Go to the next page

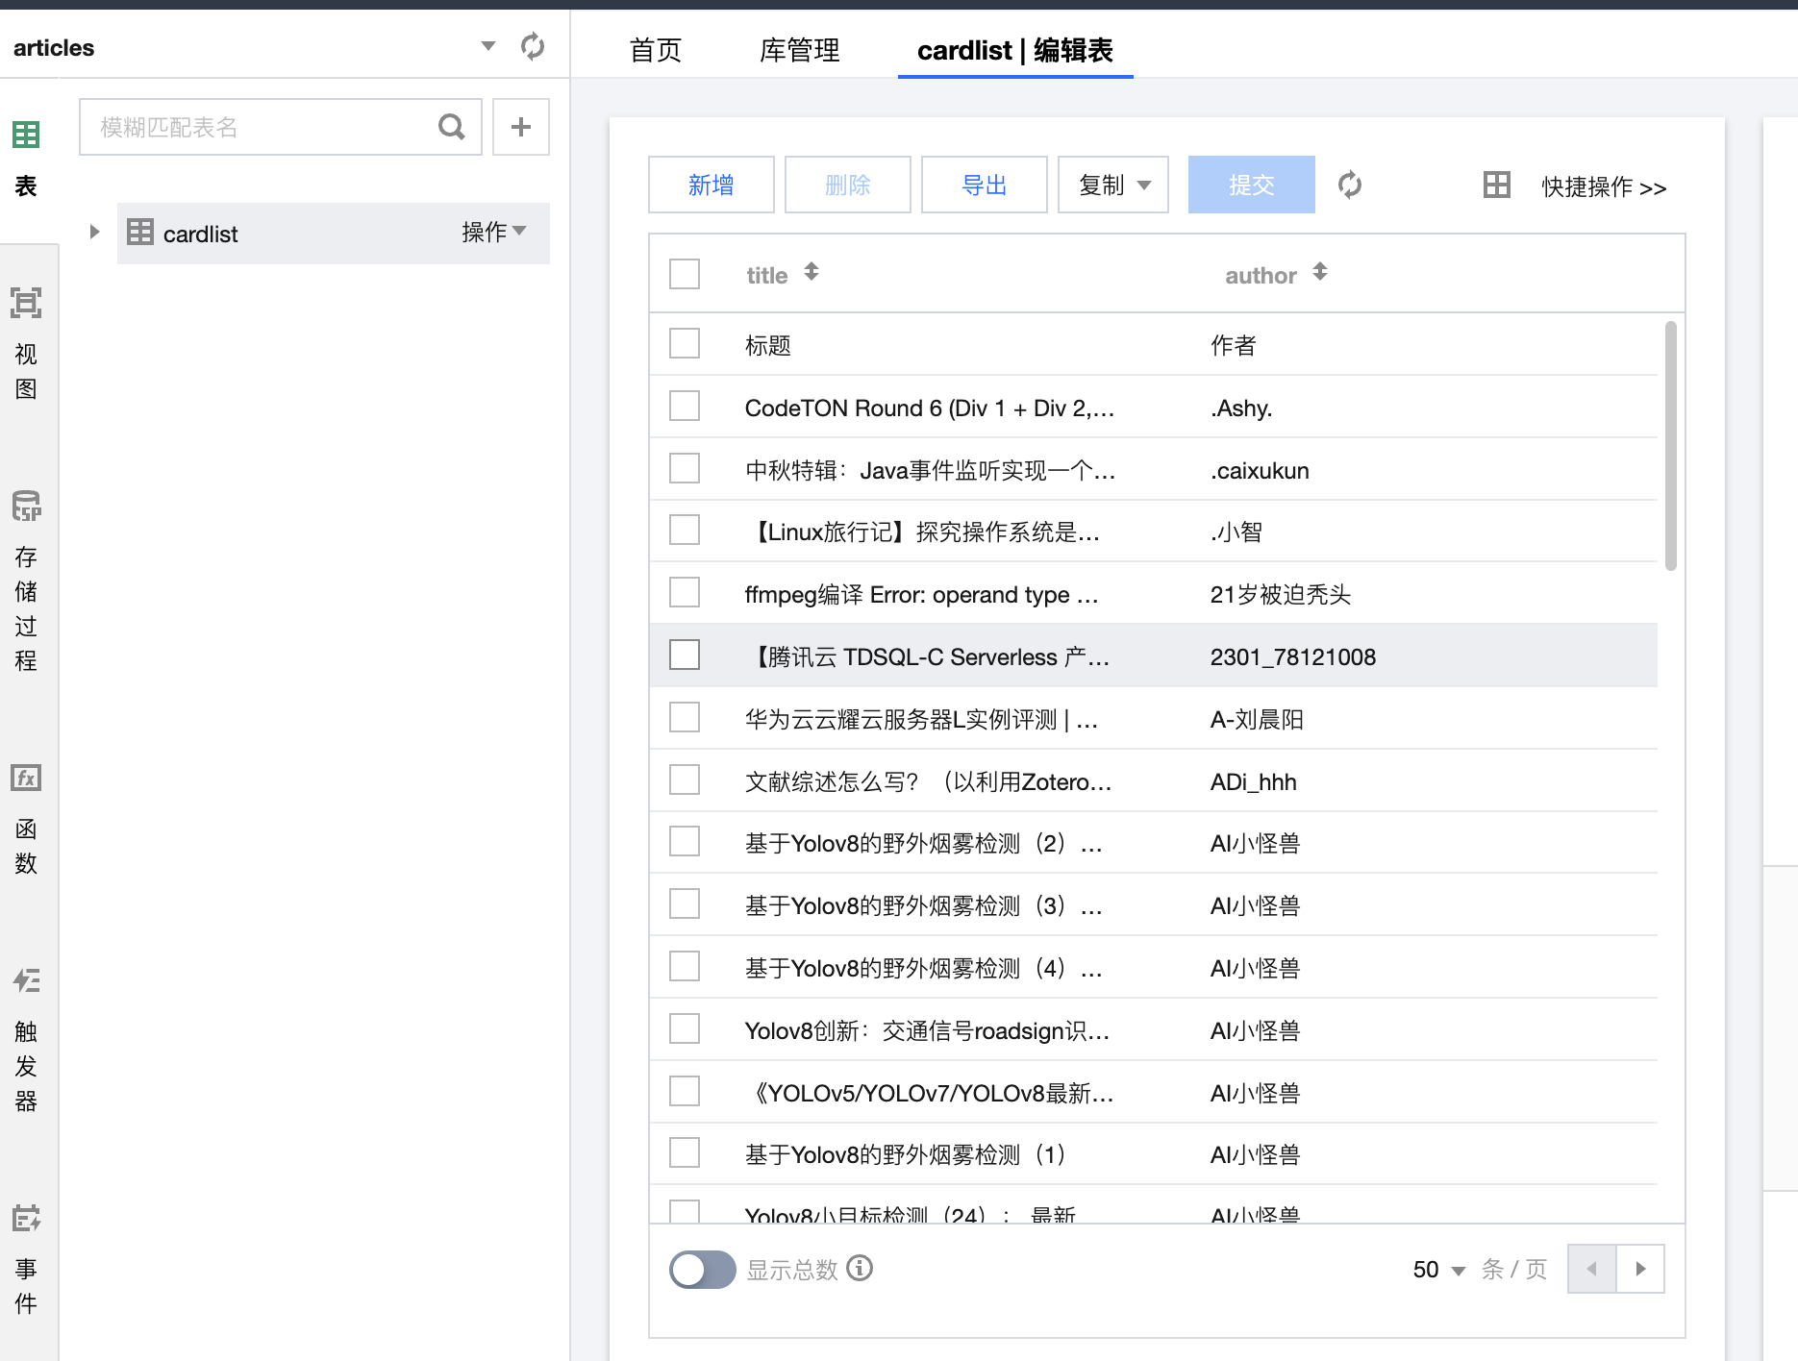tap(1640, 1269)
